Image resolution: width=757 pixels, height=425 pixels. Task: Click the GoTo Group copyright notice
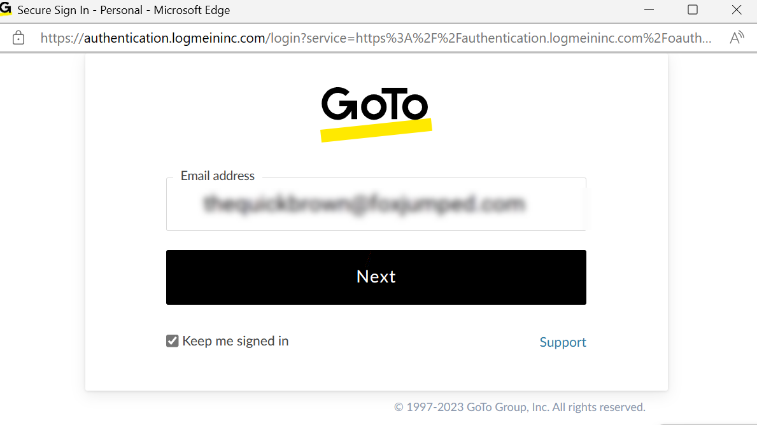coord(520,407)
